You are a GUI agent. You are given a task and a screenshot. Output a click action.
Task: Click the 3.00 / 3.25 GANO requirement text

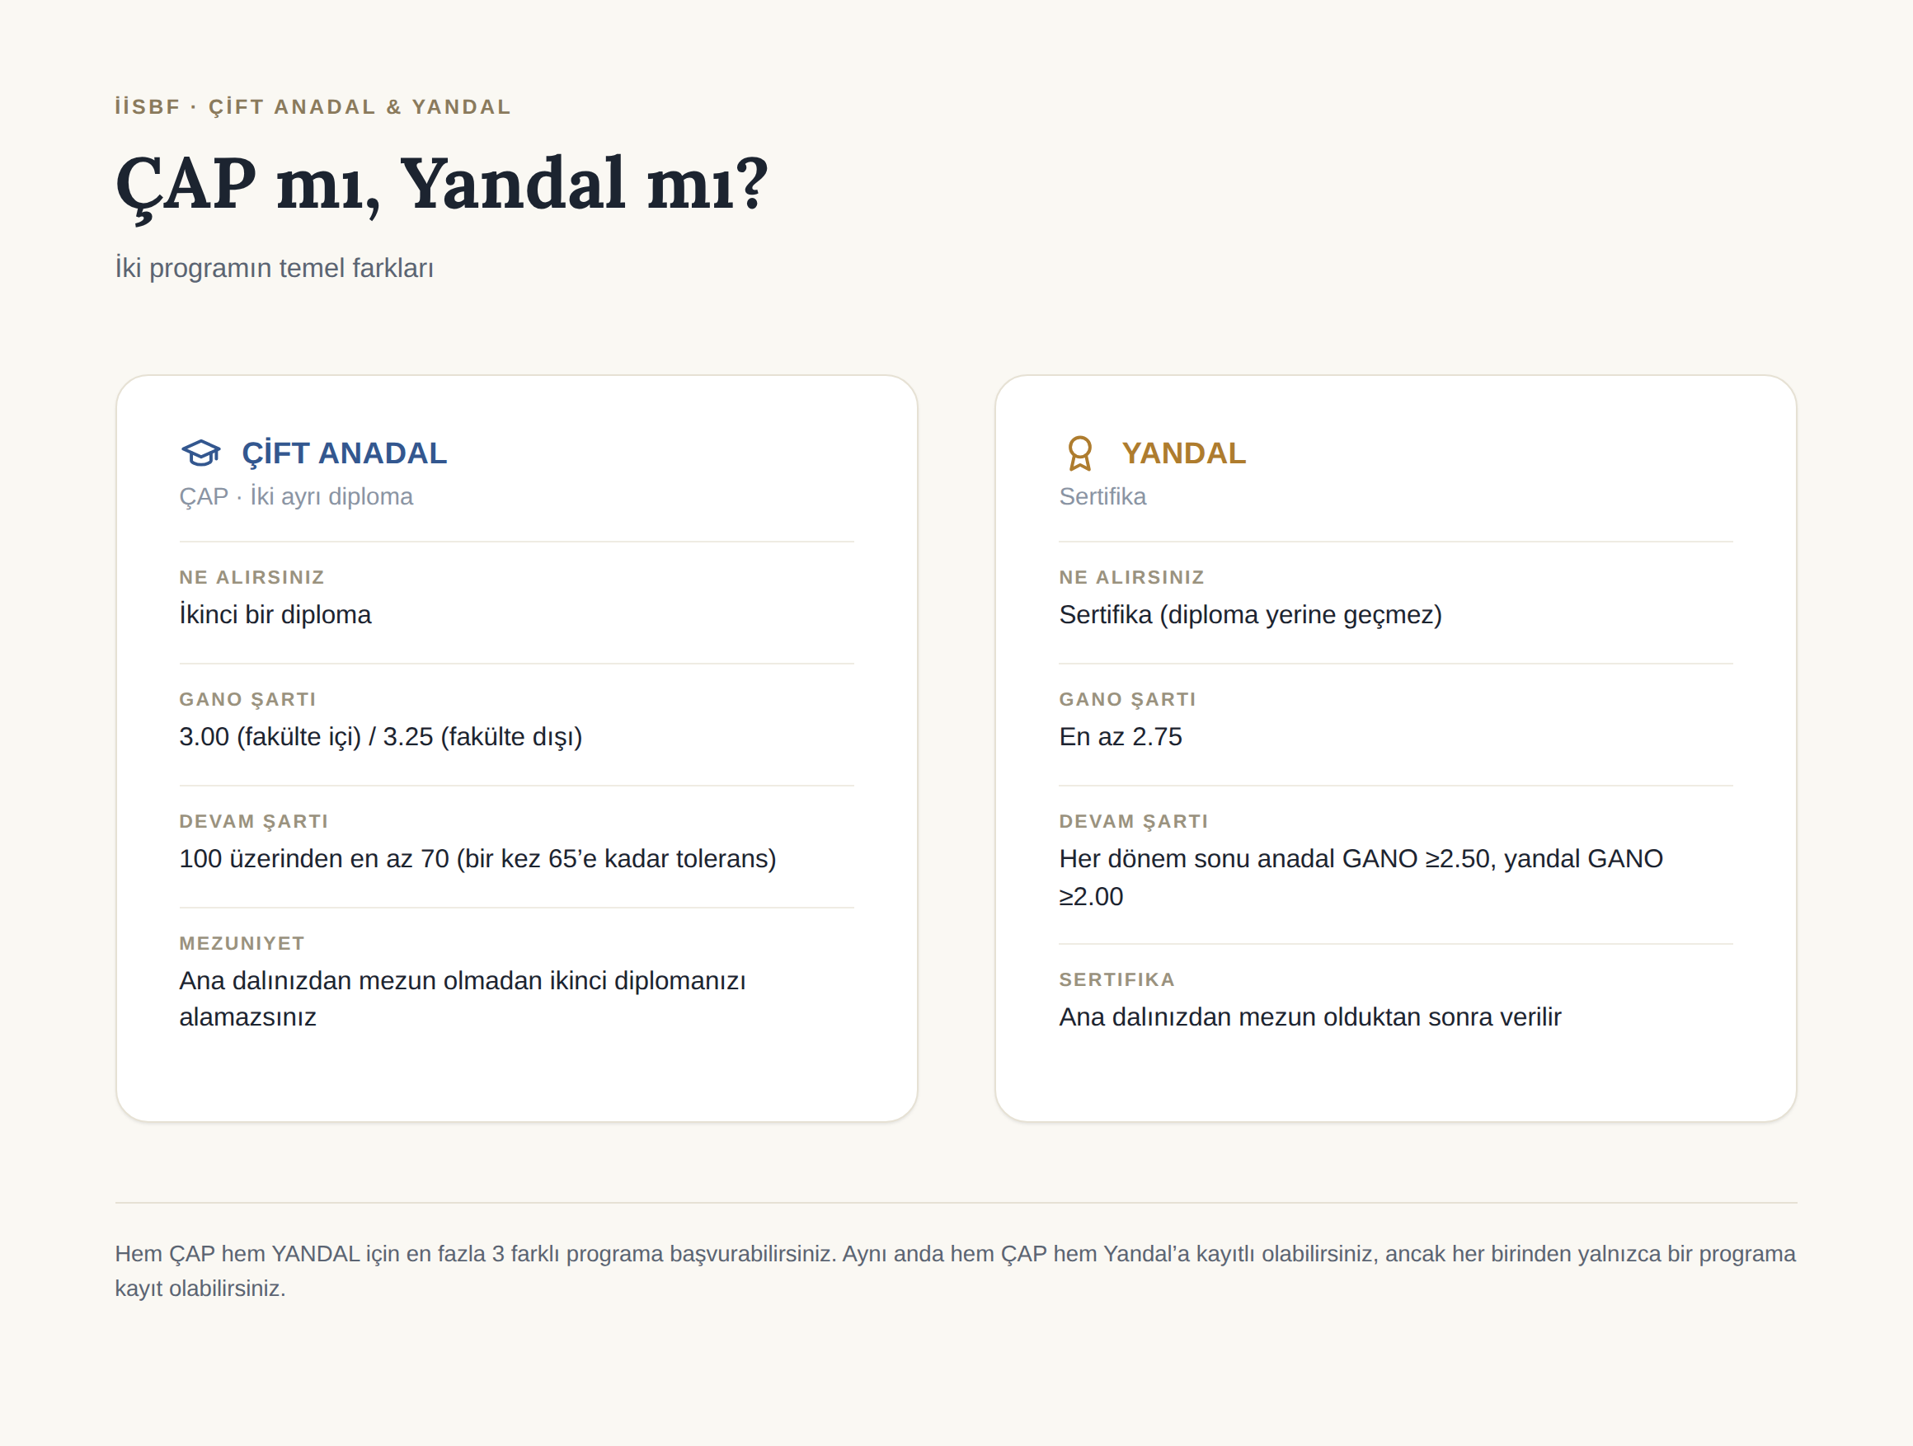coord(380,737)
